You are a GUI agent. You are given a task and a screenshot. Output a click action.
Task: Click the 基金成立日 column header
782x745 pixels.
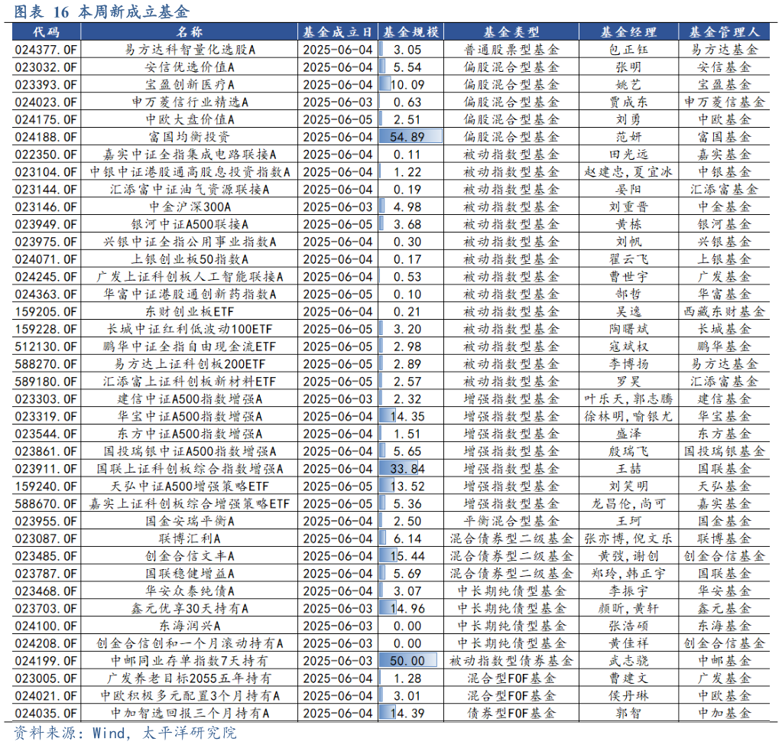[x=338, y=32]
